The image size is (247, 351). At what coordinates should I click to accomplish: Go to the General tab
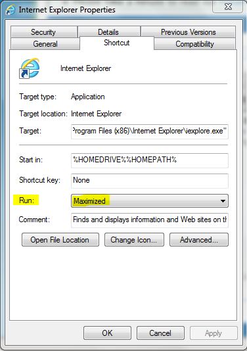[45, 44]
